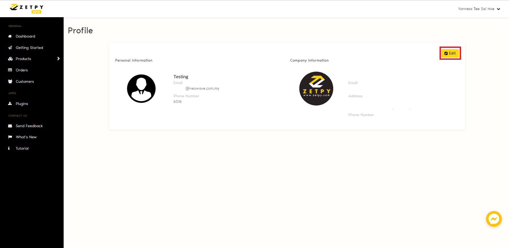Click the personal profile avatar image

(x=141, y=89)
